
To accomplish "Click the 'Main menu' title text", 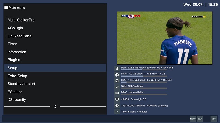I will (17, 8).
